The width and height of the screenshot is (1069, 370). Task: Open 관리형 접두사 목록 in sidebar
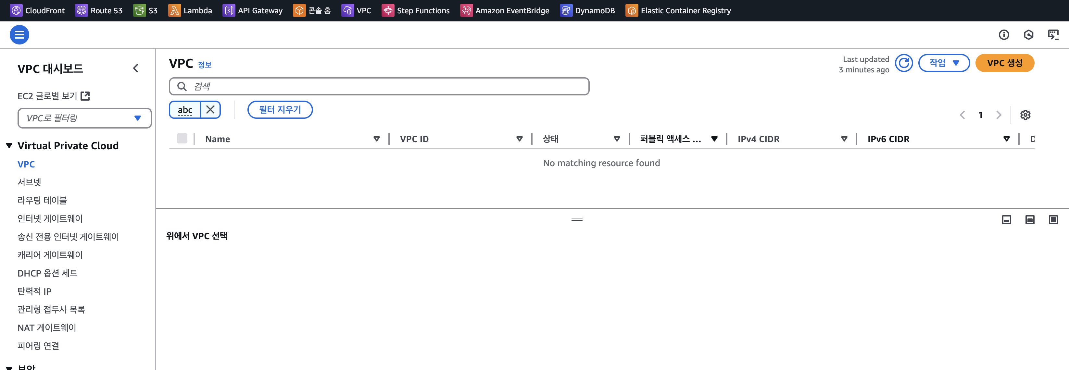[51, 309]
